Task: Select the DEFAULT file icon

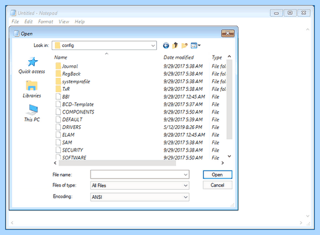Action: pos(58,119)
